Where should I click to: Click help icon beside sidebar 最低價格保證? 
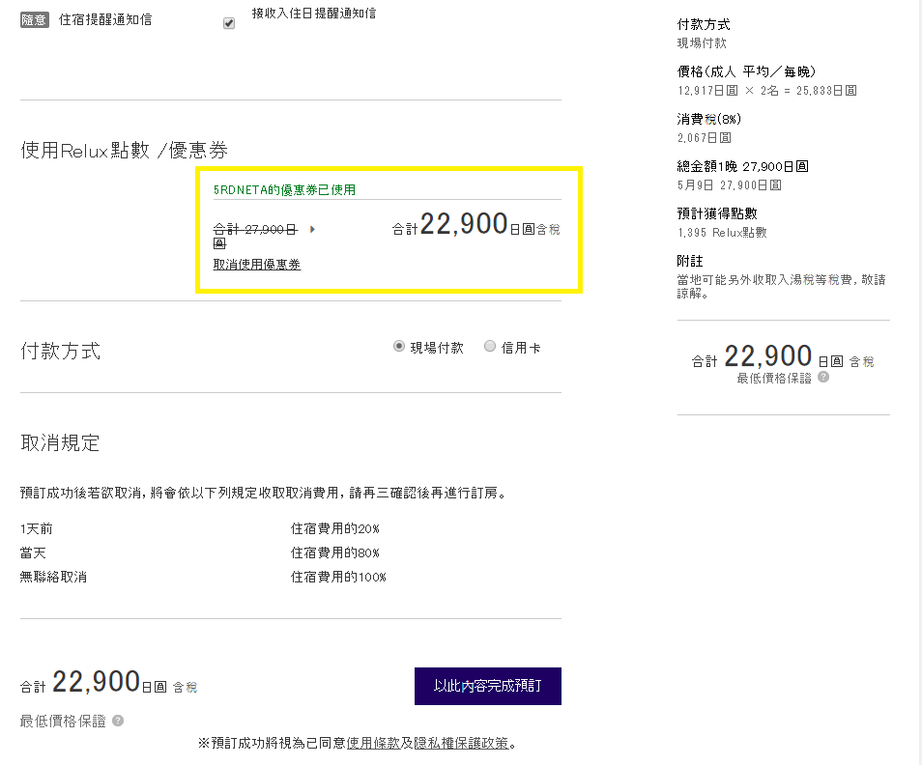(823, 378)
